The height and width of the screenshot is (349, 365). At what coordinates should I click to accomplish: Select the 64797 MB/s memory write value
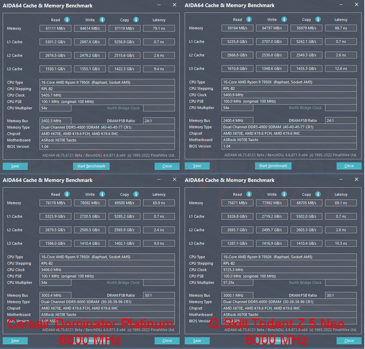[x=272, y=28]
